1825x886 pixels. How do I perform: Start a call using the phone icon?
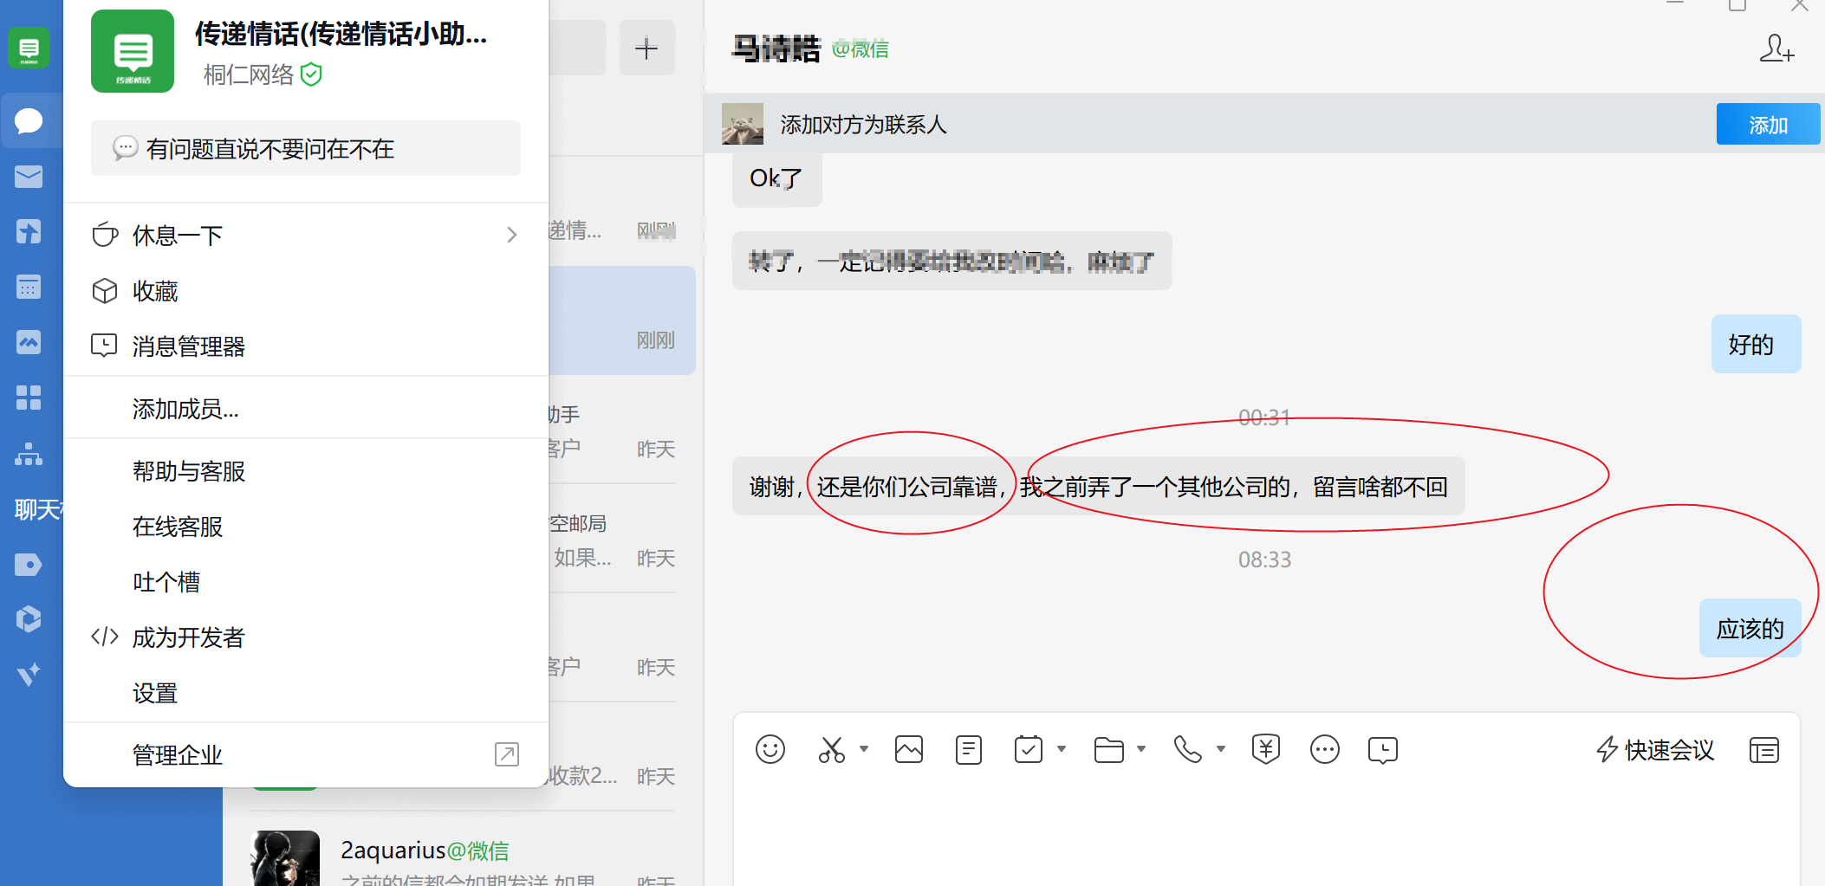(1188, 751)
